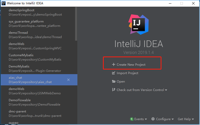Click Import Project link
This screenshot has width=200, height=125.
[x=127, y=73]
